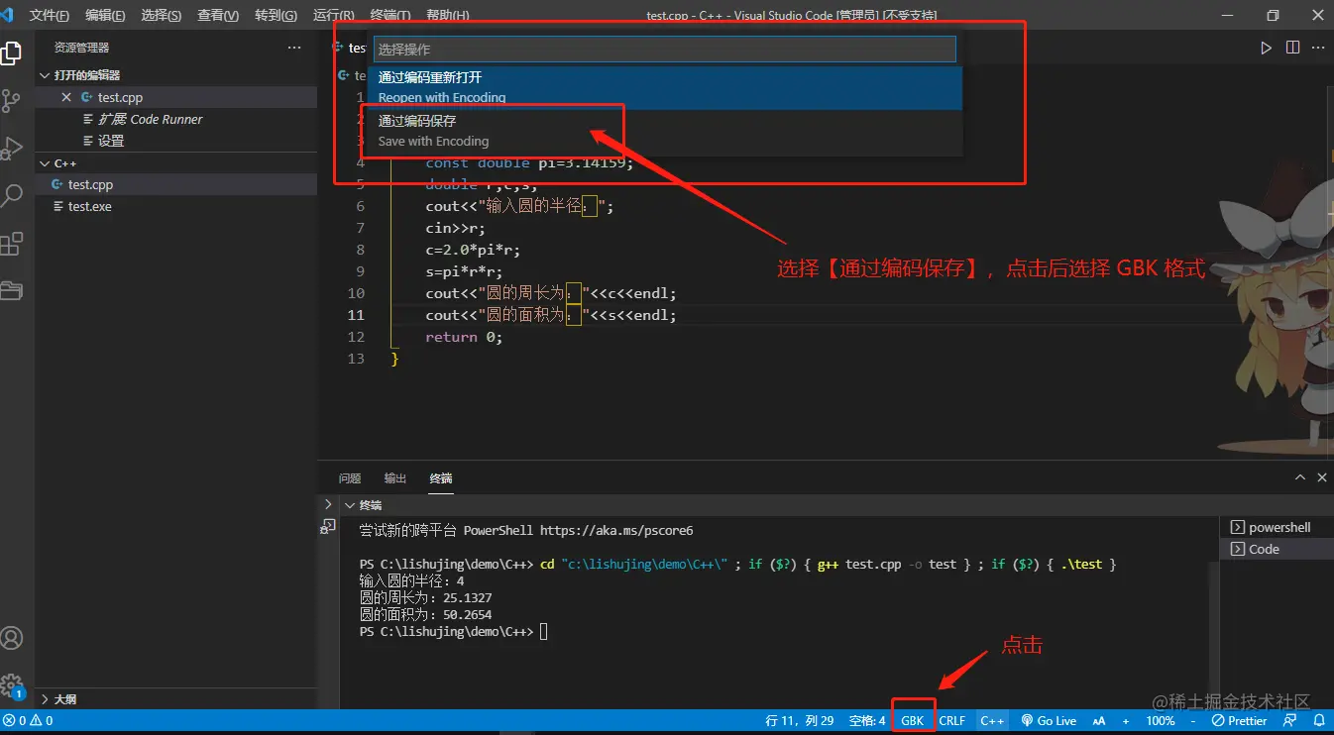
Task: Open Explorer's more actions ellipsis
Action: tap(294, 48)
